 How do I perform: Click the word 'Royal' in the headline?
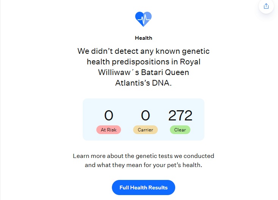[x=189, y=61]
